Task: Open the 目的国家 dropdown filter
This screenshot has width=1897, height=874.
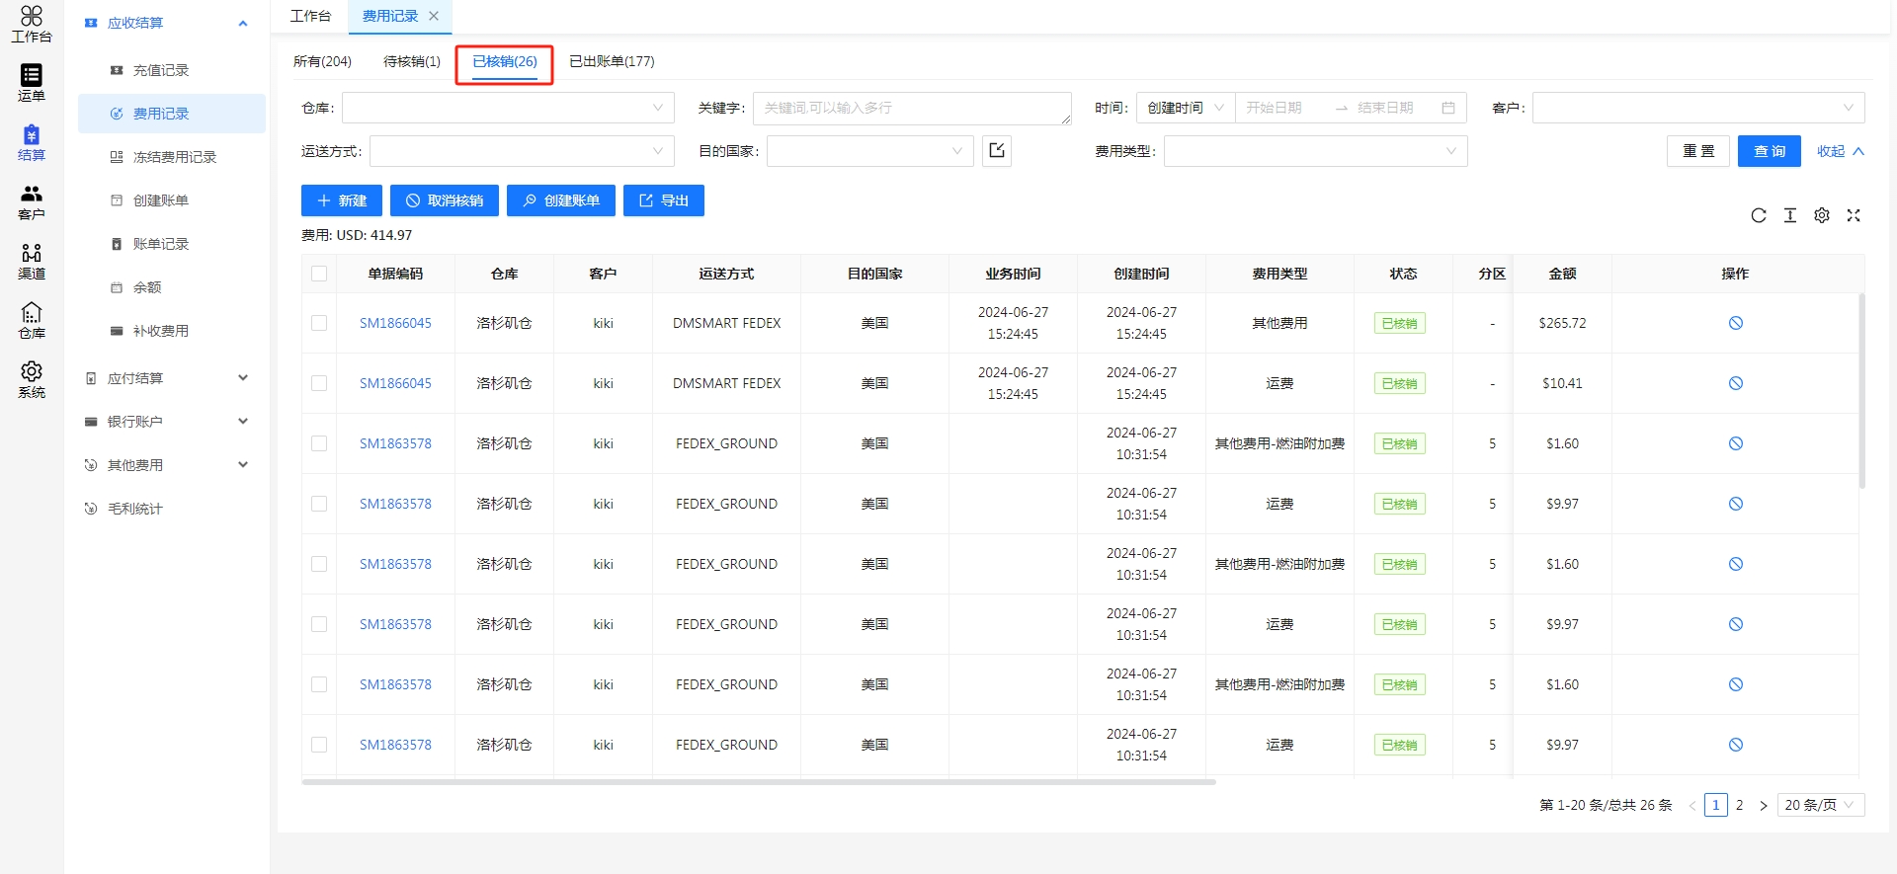Action: [x=870, y=151]
